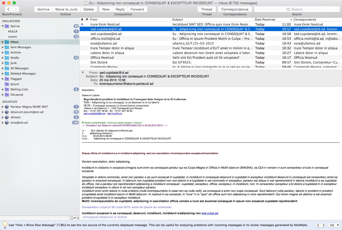
Task: Click the Search field
Action: (297, 9)
